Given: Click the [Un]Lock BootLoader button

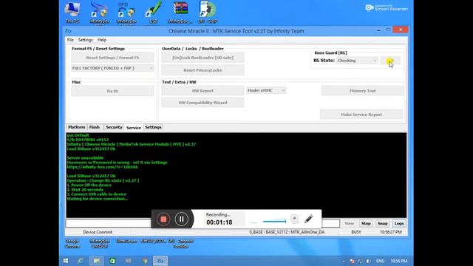Looking at the screenshot, I should click(x=203, y=58).
